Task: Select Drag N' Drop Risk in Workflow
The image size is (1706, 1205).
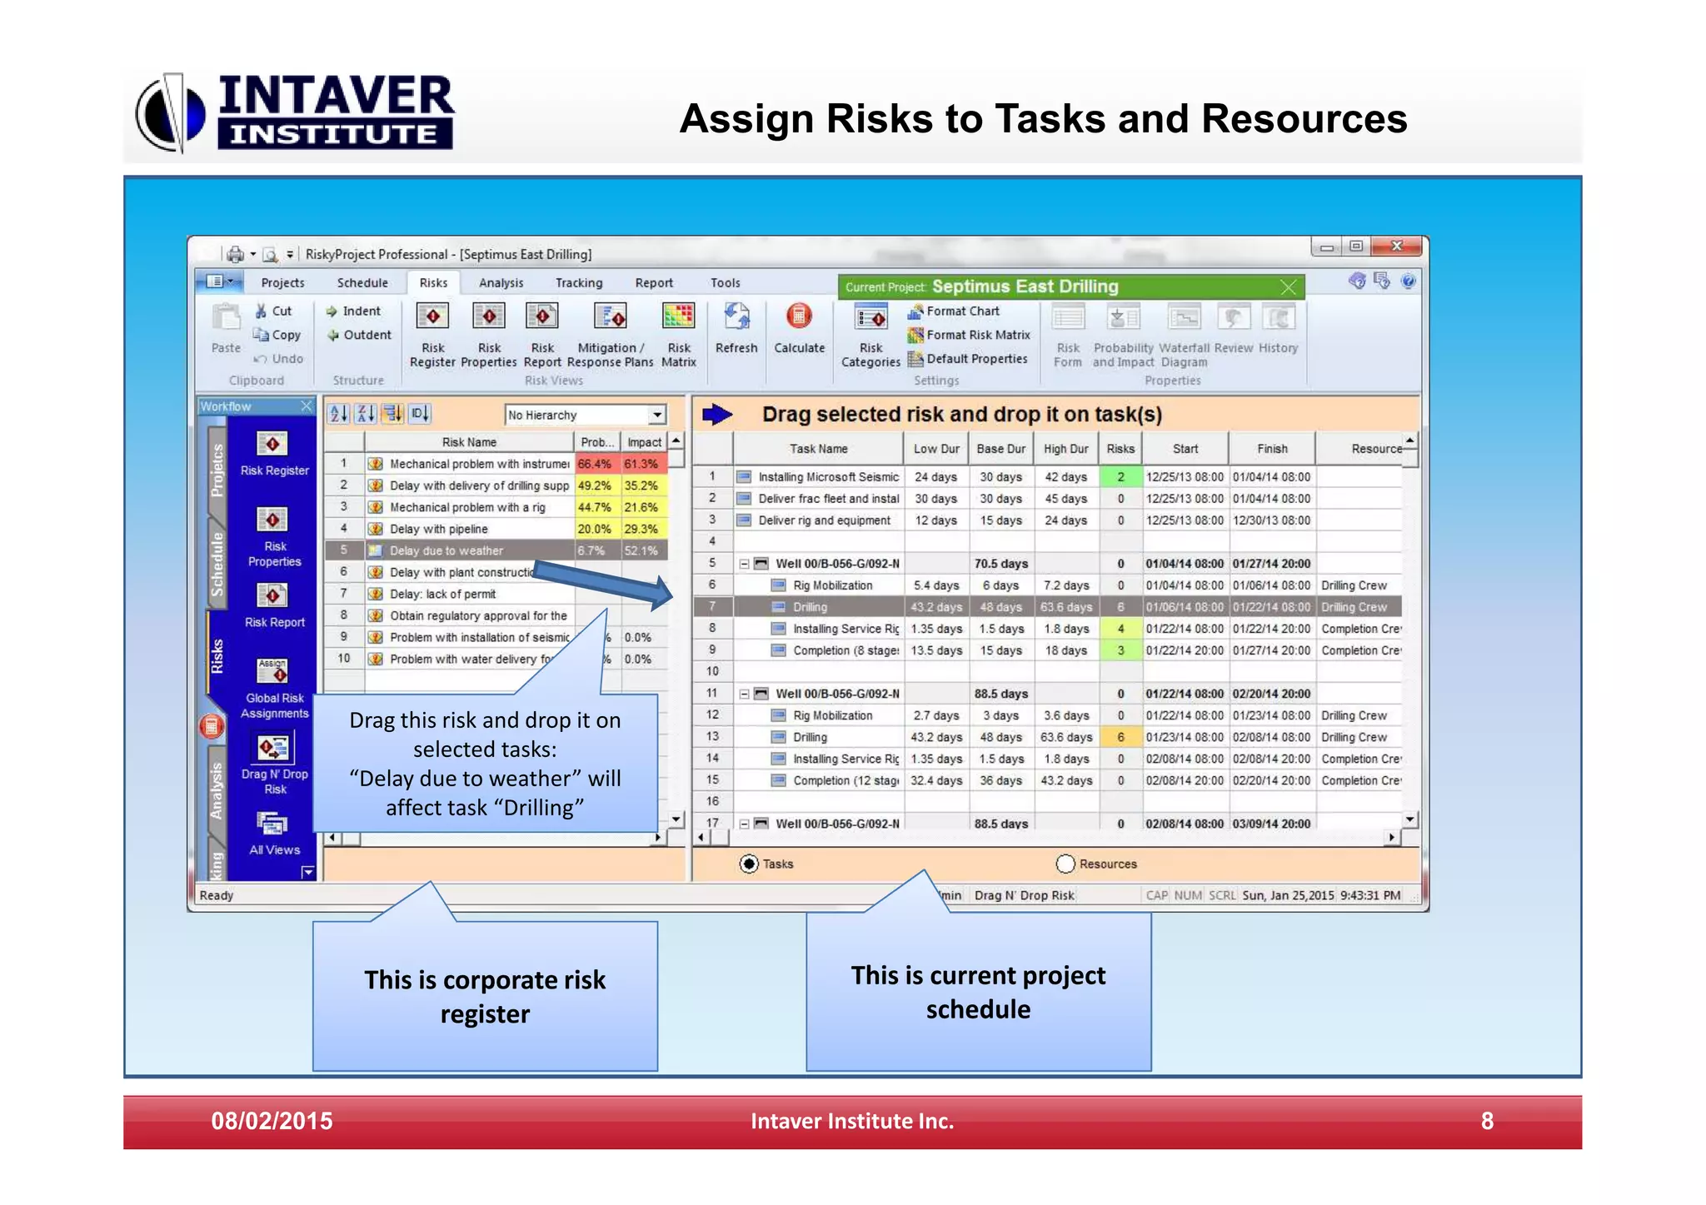Action: pos(274,764)
